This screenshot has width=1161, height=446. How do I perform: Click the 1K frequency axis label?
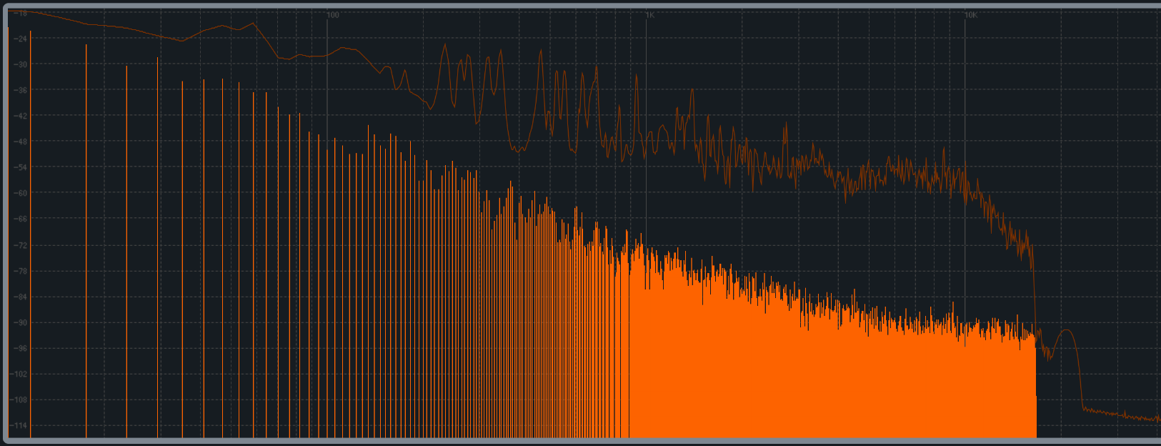(650, 15)
